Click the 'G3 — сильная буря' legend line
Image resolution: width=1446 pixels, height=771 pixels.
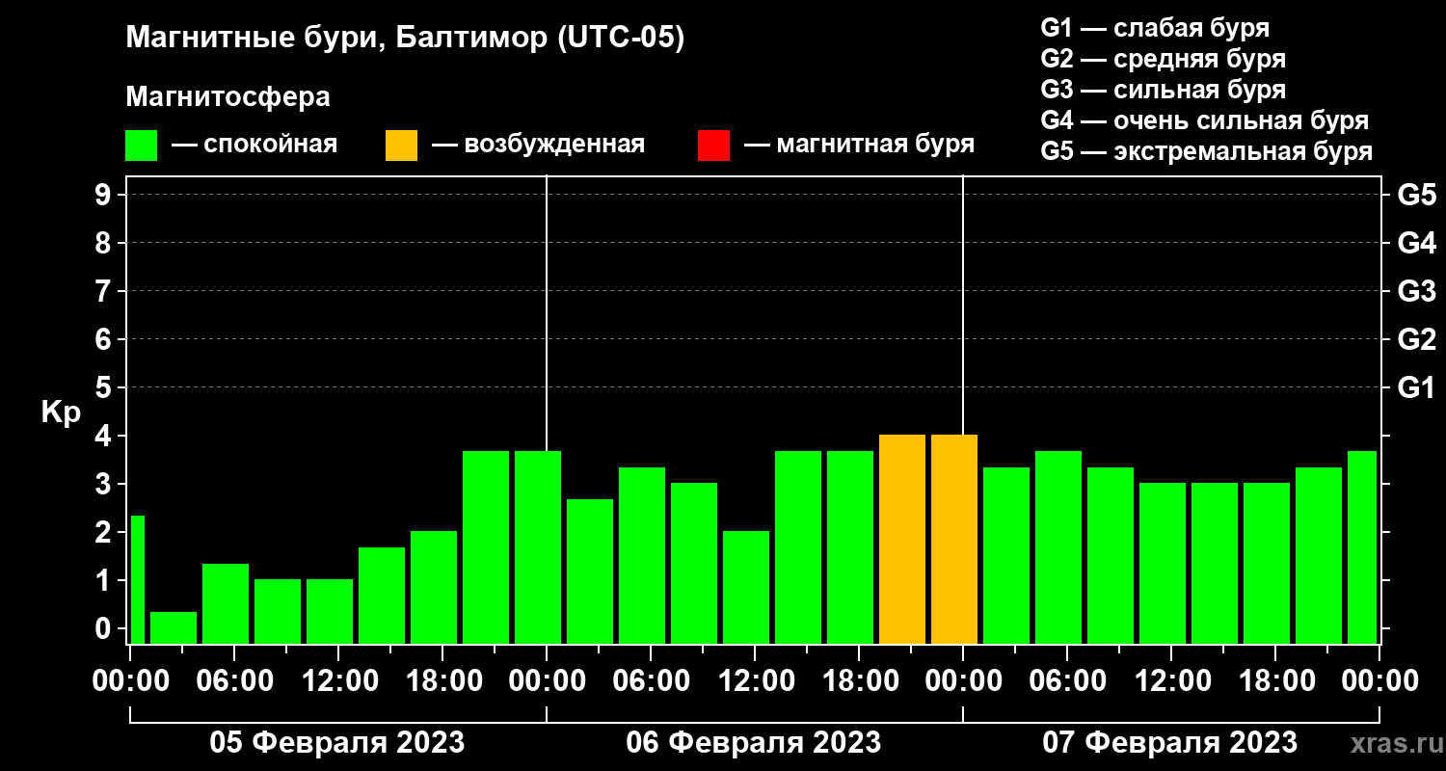[1164, 90]
